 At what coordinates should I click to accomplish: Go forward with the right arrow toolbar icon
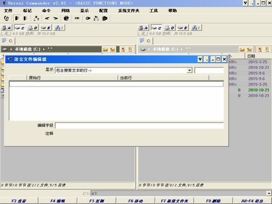click(x=55, y=18)
